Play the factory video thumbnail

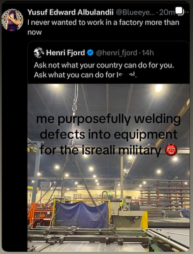click(x=109, y=168)
